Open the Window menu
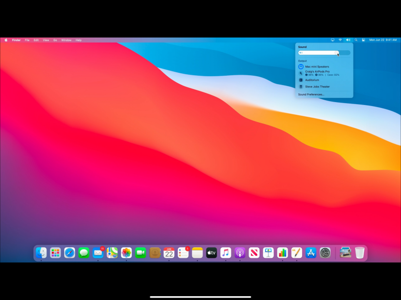This screenshot has height=300, width=401. [66, 40]
